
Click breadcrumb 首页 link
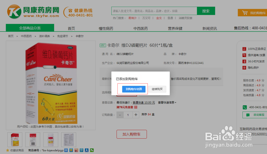pyautogui.click(x=11, y=36)
